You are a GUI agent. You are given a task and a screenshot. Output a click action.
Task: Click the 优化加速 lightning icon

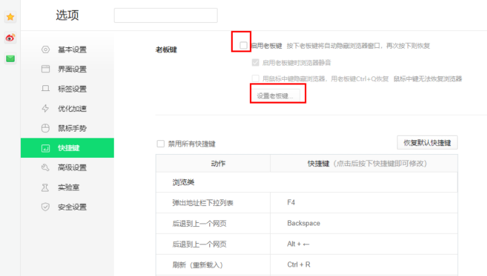click(46, 108)
